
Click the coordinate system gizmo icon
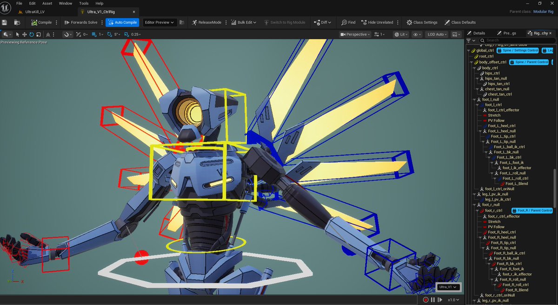49,34
